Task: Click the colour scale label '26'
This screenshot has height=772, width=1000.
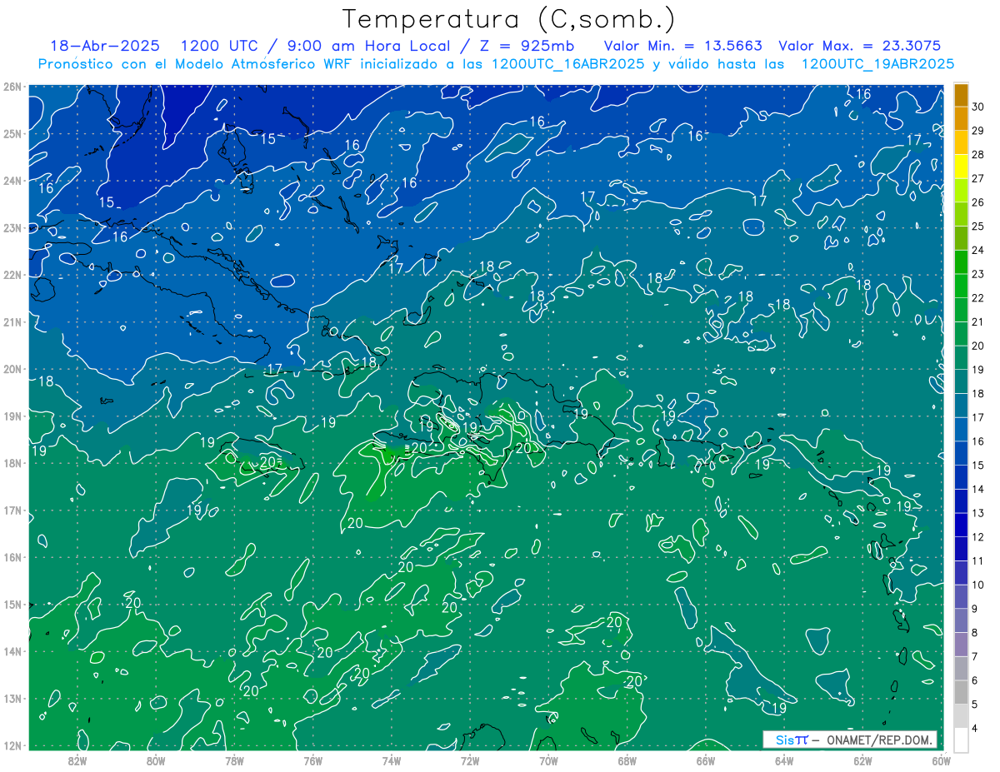Action: click(x=977, y=202)
